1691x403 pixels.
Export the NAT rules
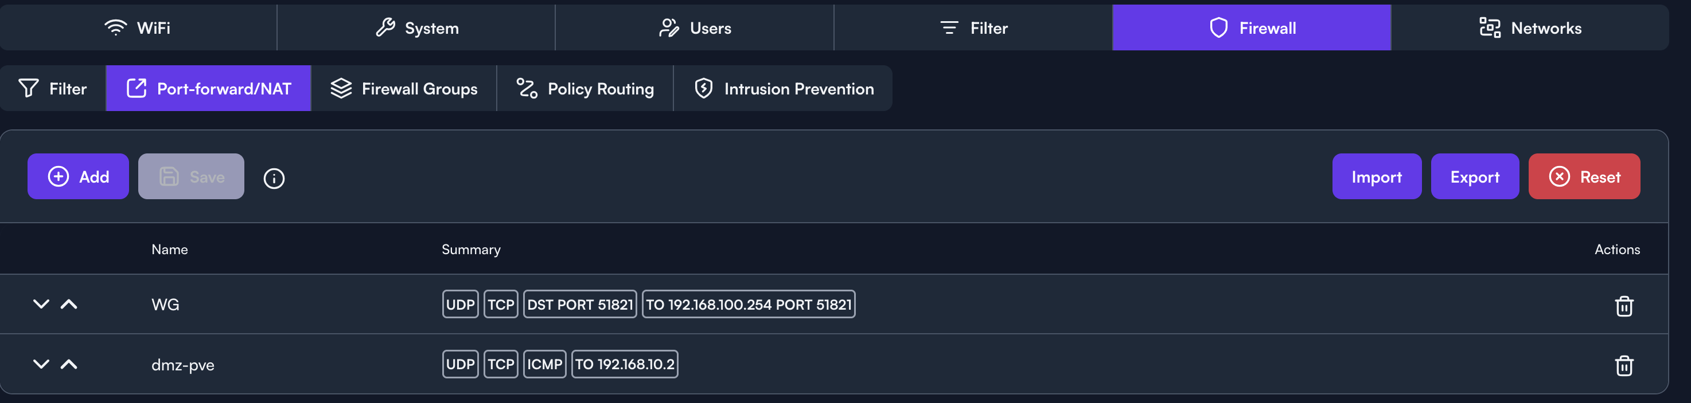pos(1474,176)
